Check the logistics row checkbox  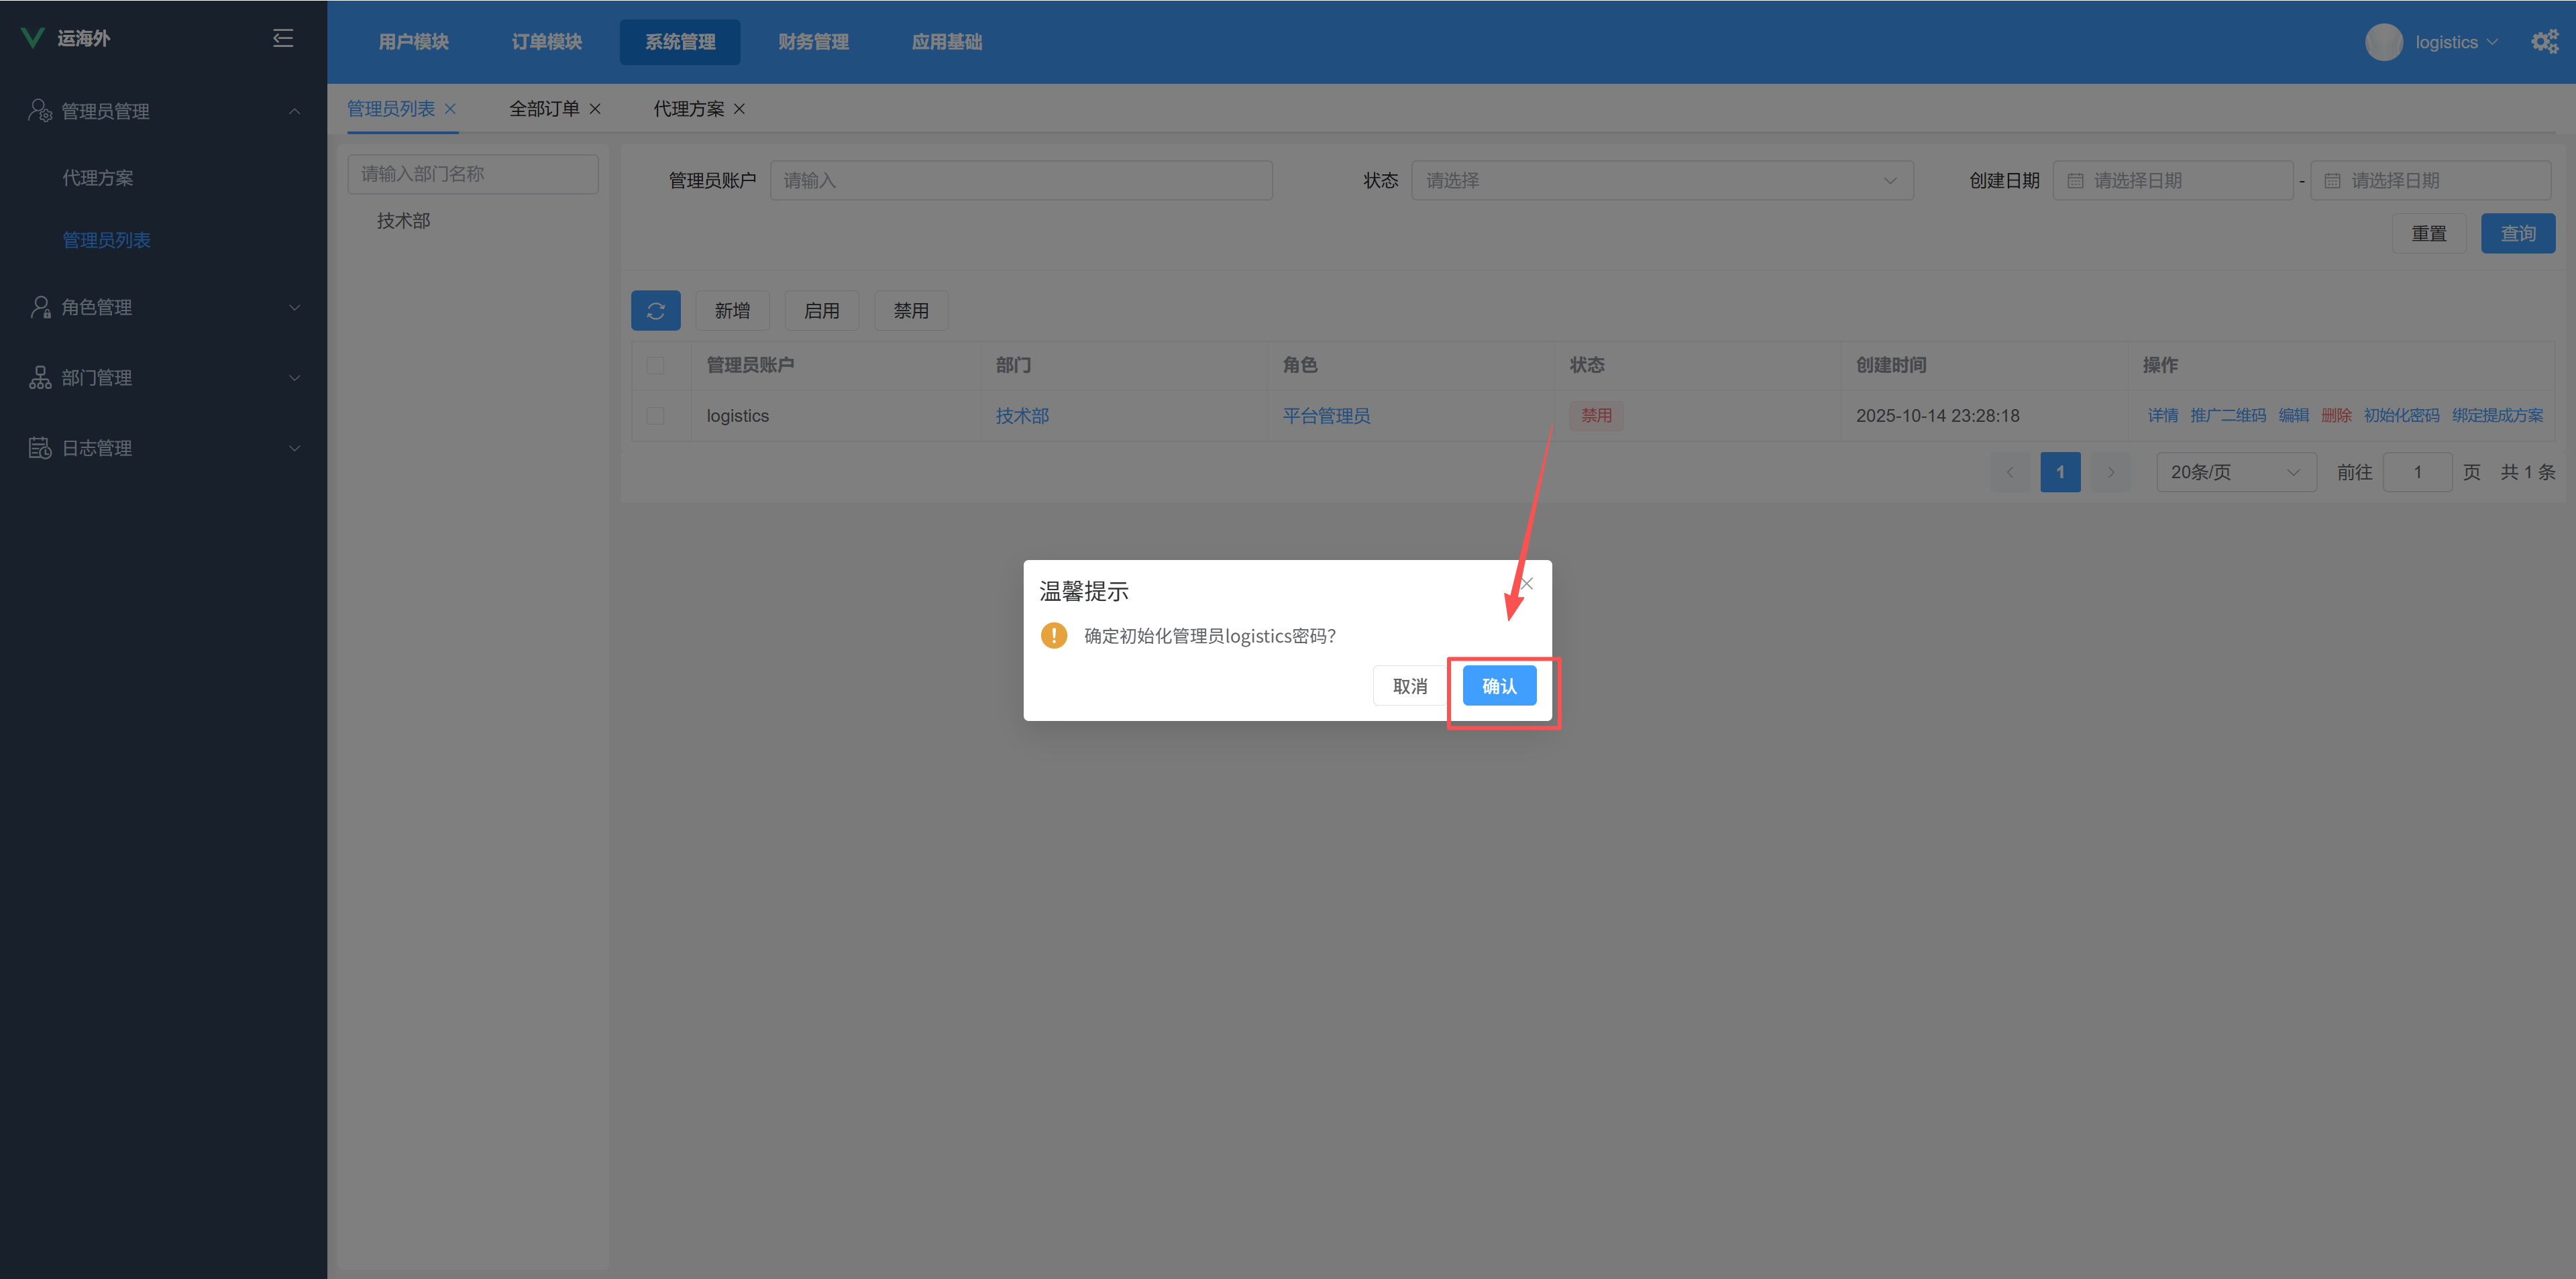(655, 416)
